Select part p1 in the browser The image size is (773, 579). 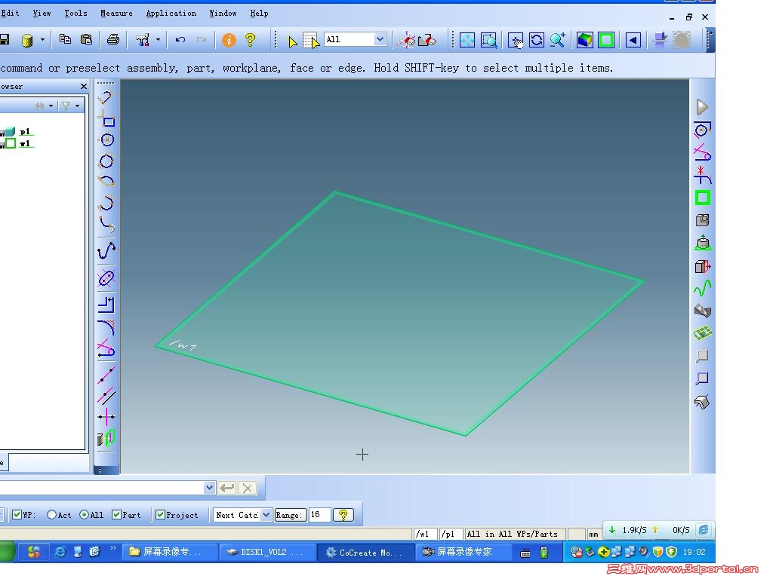[x=25, y=131]
